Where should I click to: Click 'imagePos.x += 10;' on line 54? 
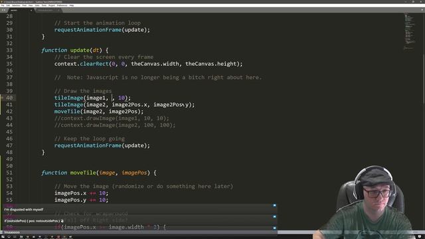coord(81,193)
